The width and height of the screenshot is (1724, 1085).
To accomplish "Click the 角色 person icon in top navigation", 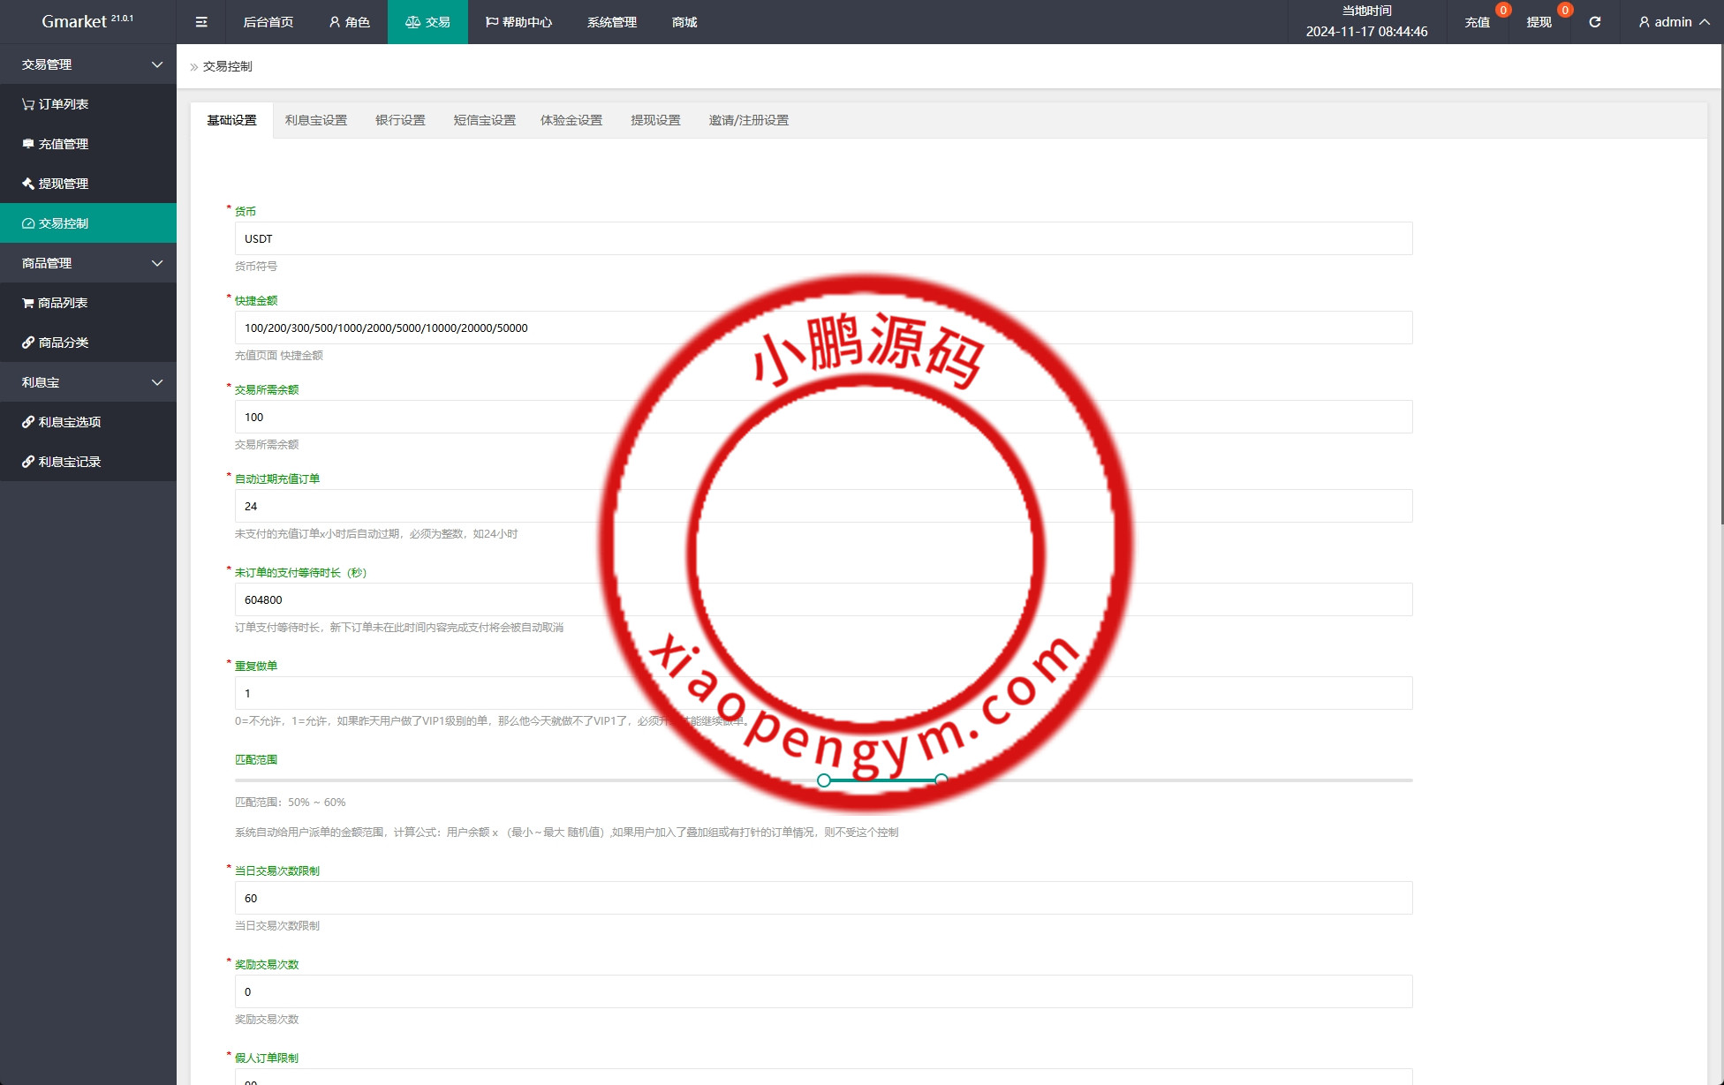I will pos(333,21).
